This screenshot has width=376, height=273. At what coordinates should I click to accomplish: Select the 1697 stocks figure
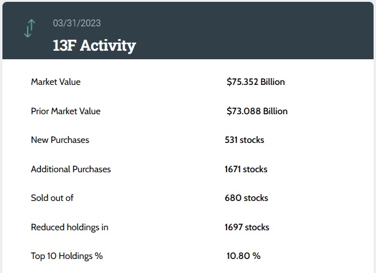(247, 227)
